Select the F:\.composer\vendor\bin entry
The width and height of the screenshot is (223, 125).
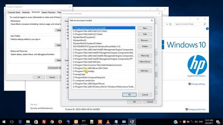pyautogui.click(x=104, y=81)
